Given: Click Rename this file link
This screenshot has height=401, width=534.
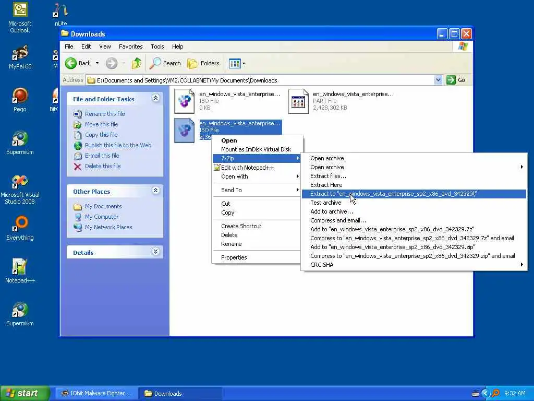Looking at the screenshot, I should [104, 114].
